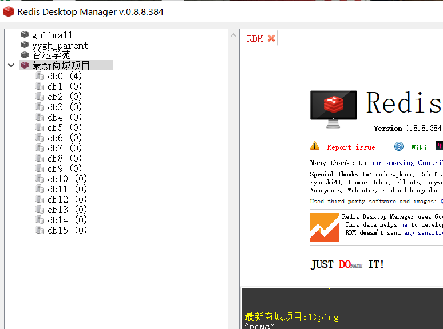
Task: Click the db4 database icon
Action: click(39, 117)
